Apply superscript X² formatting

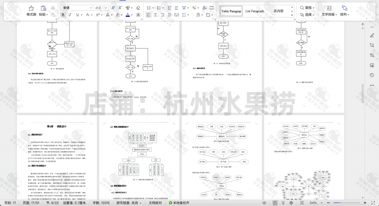(98, 15)
